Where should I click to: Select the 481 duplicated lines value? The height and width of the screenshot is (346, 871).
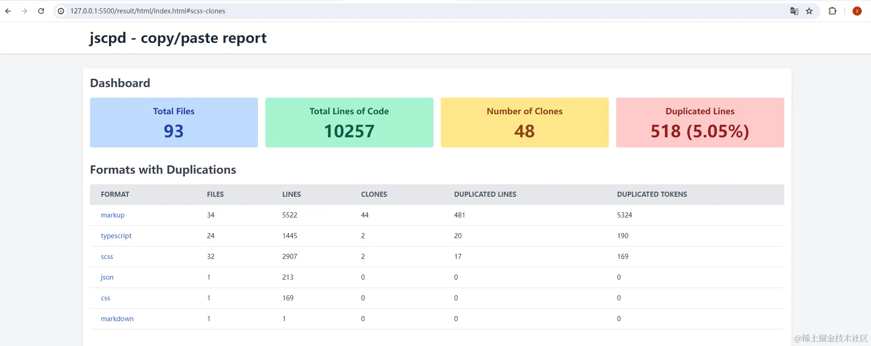click(x=460, y=215)
